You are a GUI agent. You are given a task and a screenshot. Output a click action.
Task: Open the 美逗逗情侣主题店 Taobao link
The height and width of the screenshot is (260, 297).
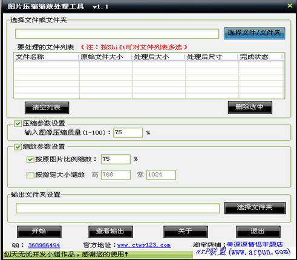pyautogui.click(x=255, y=244)
